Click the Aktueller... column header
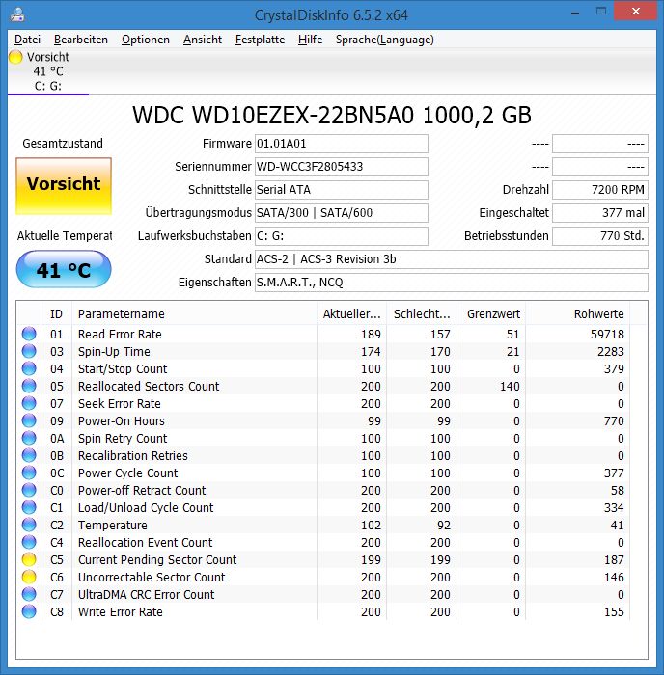Screen dimensions: 664x675 click(352, 313)
